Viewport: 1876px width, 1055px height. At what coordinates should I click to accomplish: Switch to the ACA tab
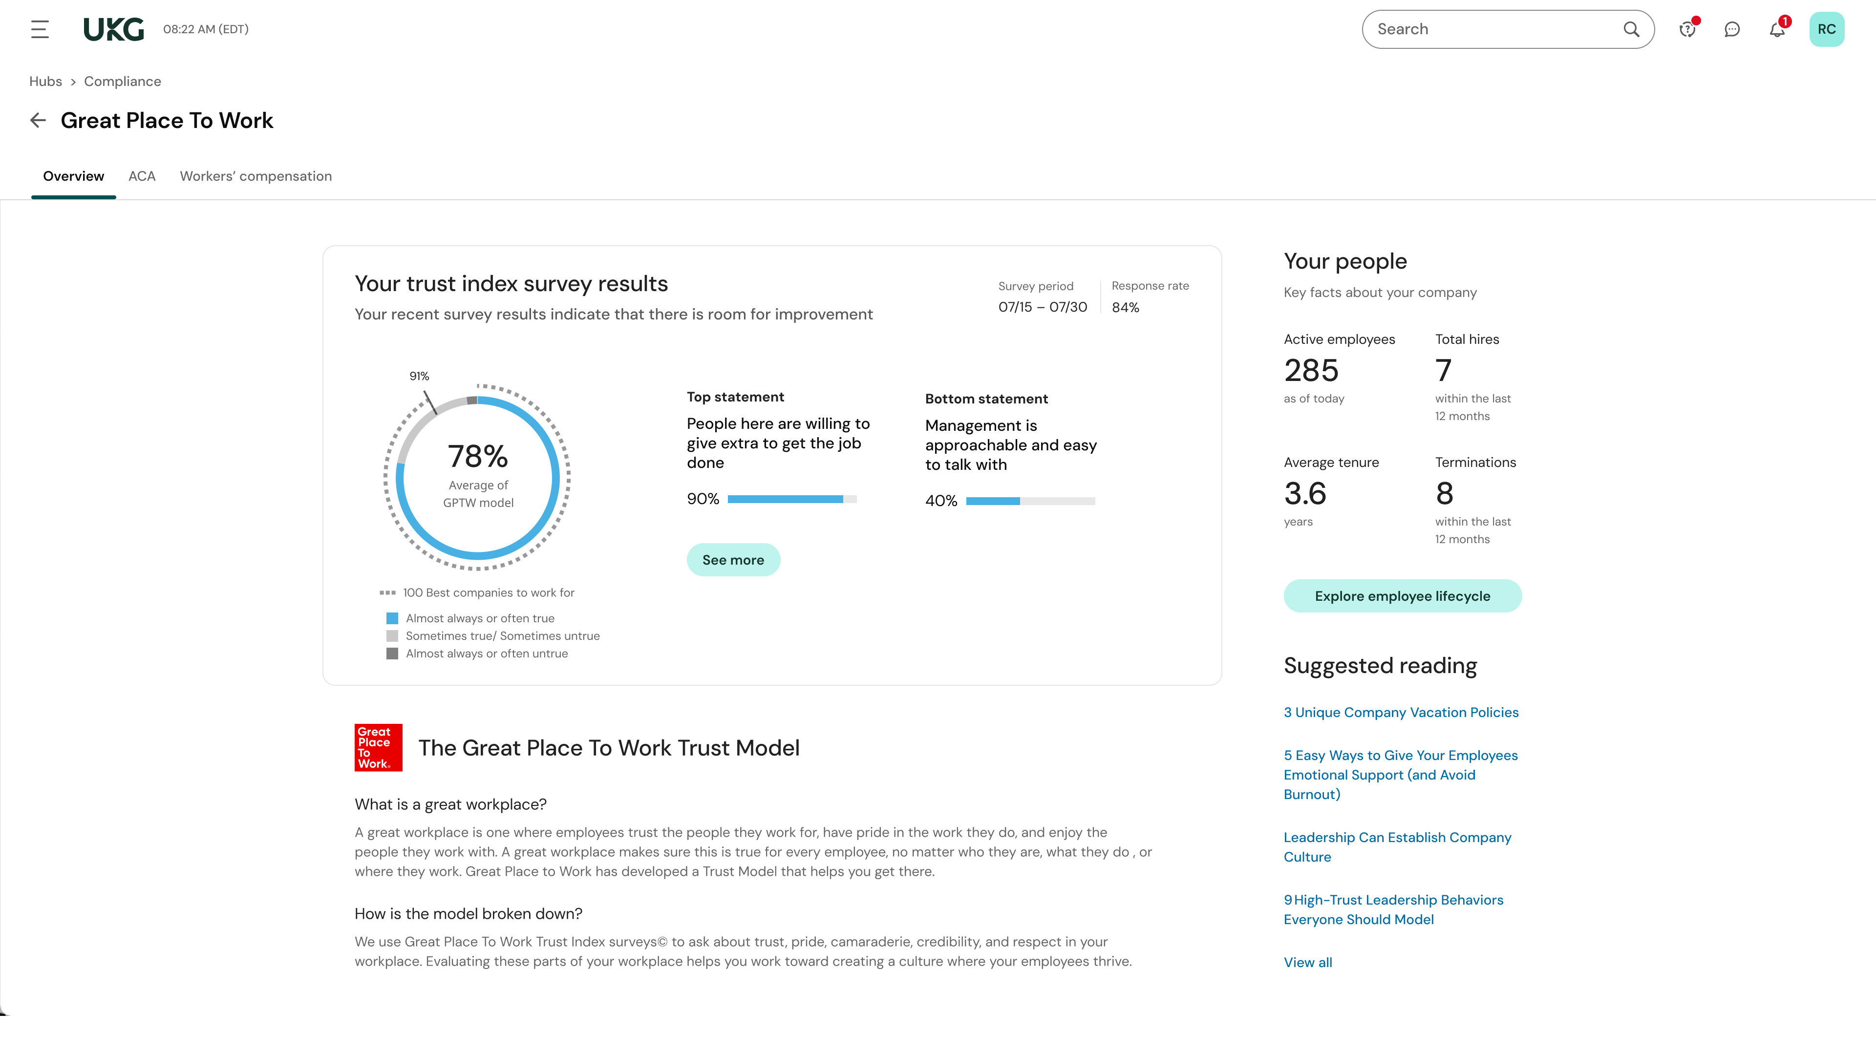[142, 176]
